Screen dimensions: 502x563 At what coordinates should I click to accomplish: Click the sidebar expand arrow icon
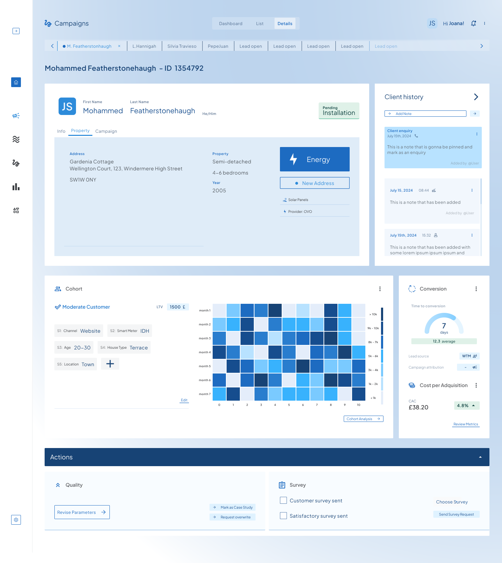(x=16, y=31)
